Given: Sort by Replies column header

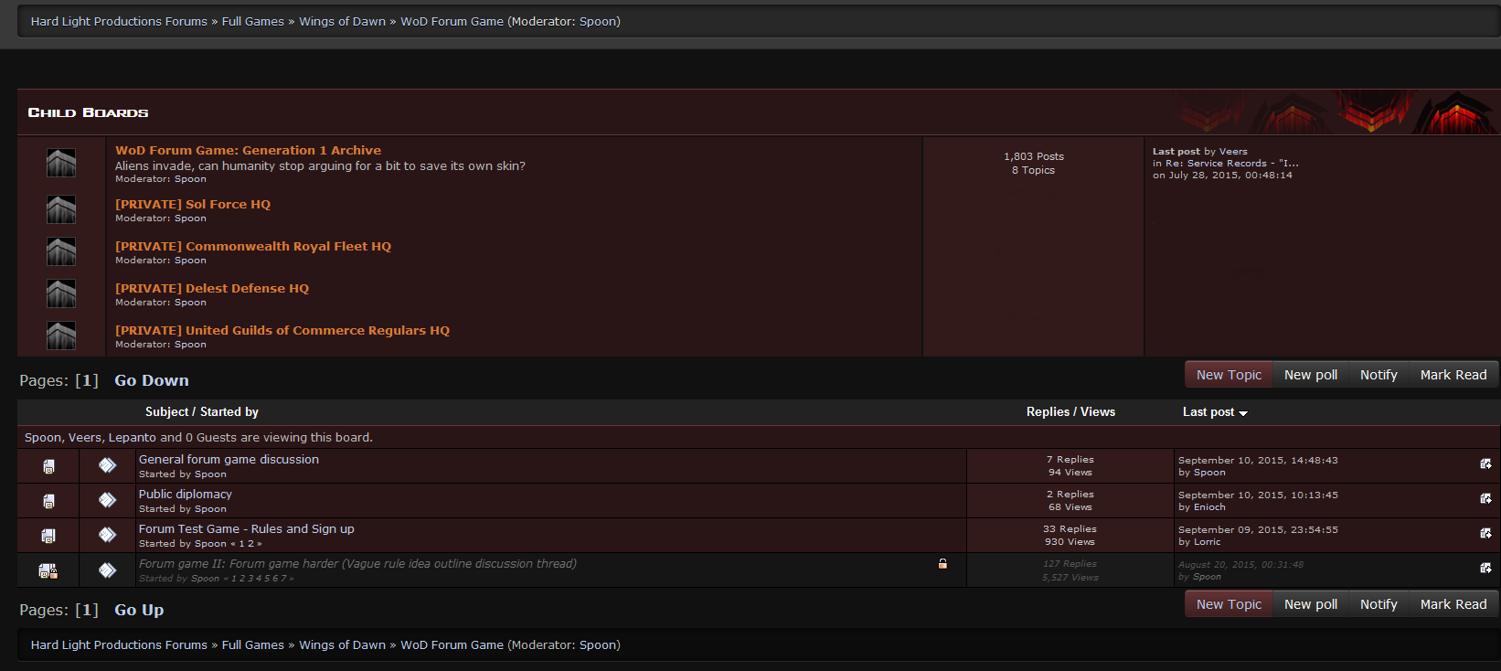Looking at the screenshot, I should tap(1048, 412).
